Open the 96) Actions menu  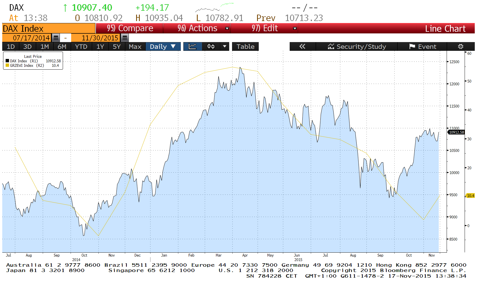point(197,28)
